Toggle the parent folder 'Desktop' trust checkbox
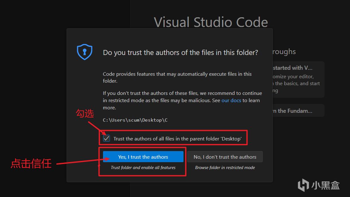The image size is (350, 197). pyautogui.click(x=107, y=138)
